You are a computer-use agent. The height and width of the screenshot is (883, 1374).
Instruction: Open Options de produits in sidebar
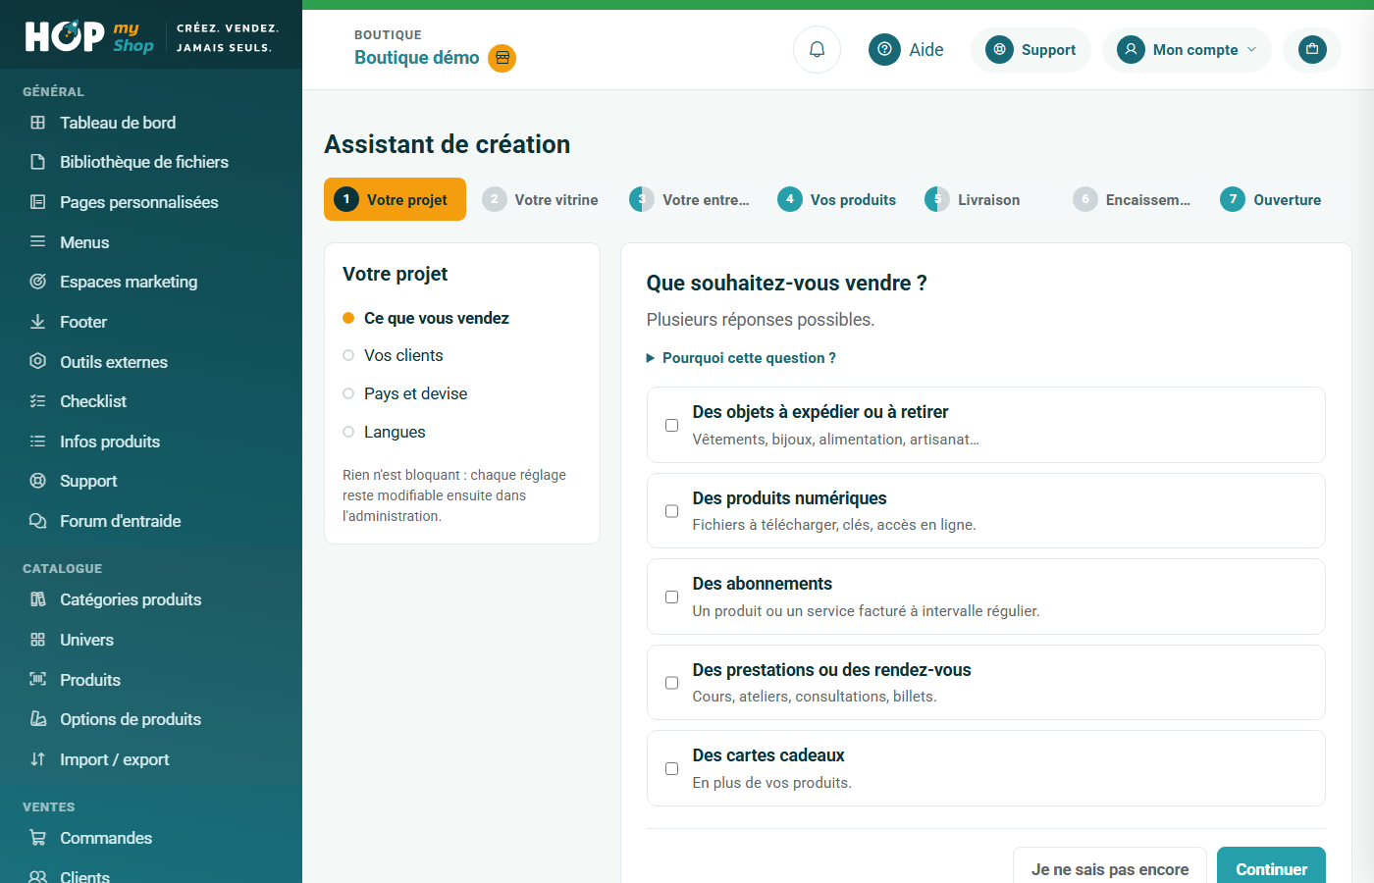131,719
